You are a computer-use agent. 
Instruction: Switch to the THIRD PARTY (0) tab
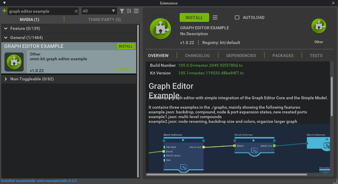(104, 19)
